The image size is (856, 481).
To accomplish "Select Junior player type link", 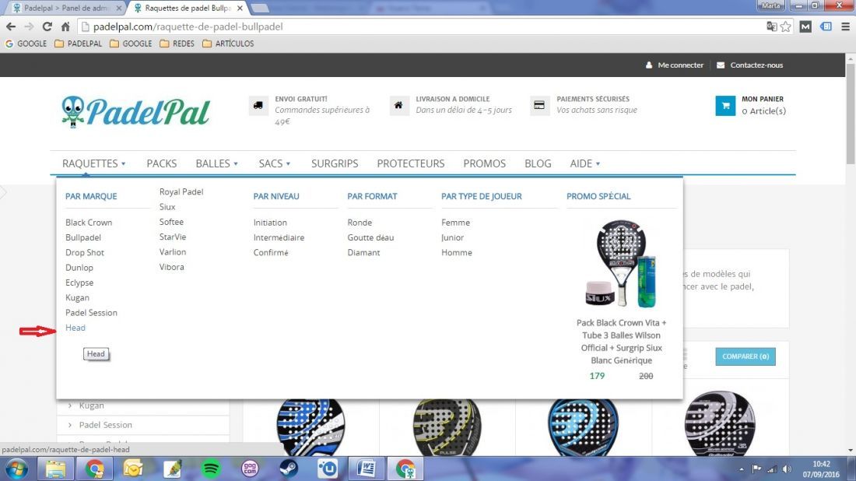I will point(453,237).
